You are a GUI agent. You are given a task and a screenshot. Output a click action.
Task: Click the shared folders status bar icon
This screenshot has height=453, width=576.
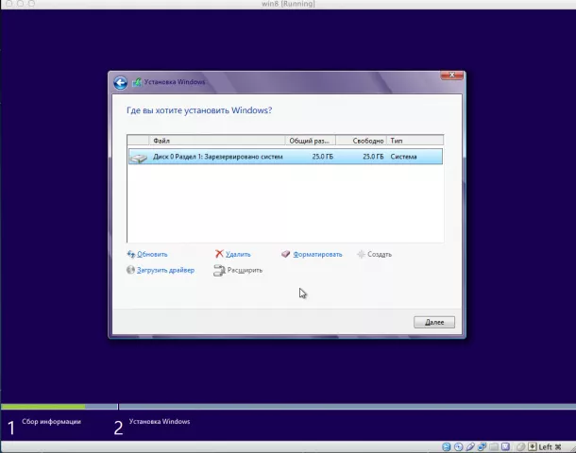coord(494,446)
